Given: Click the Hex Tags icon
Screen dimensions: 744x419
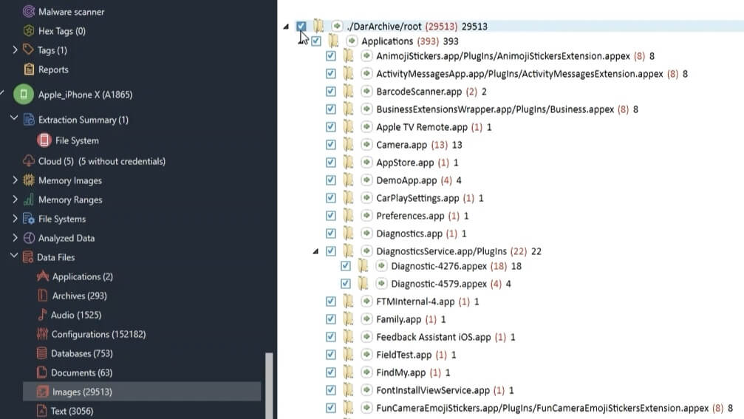Looking at the screenshot, I should click(29, 31).
